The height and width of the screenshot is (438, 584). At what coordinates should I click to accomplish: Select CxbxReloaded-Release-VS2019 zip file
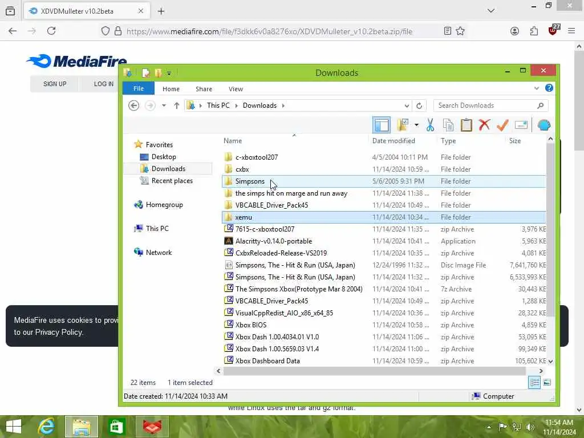point(281,253)
